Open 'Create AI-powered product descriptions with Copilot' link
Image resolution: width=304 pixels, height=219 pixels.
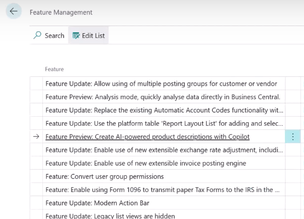pos(147,137)
